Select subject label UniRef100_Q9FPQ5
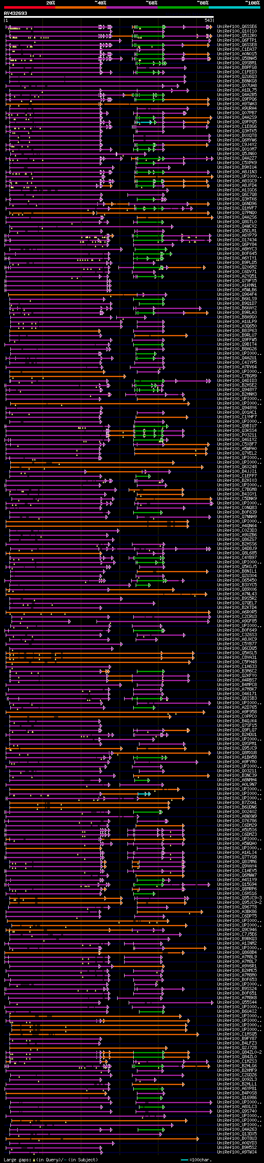264x1163 pixels. click(x=237, y=122)
